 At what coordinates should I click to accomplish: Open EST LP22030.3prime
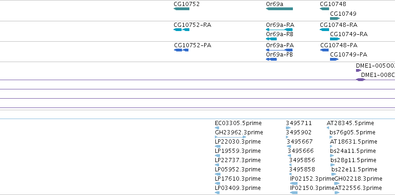pyautogui.click(x=218, y=146)
